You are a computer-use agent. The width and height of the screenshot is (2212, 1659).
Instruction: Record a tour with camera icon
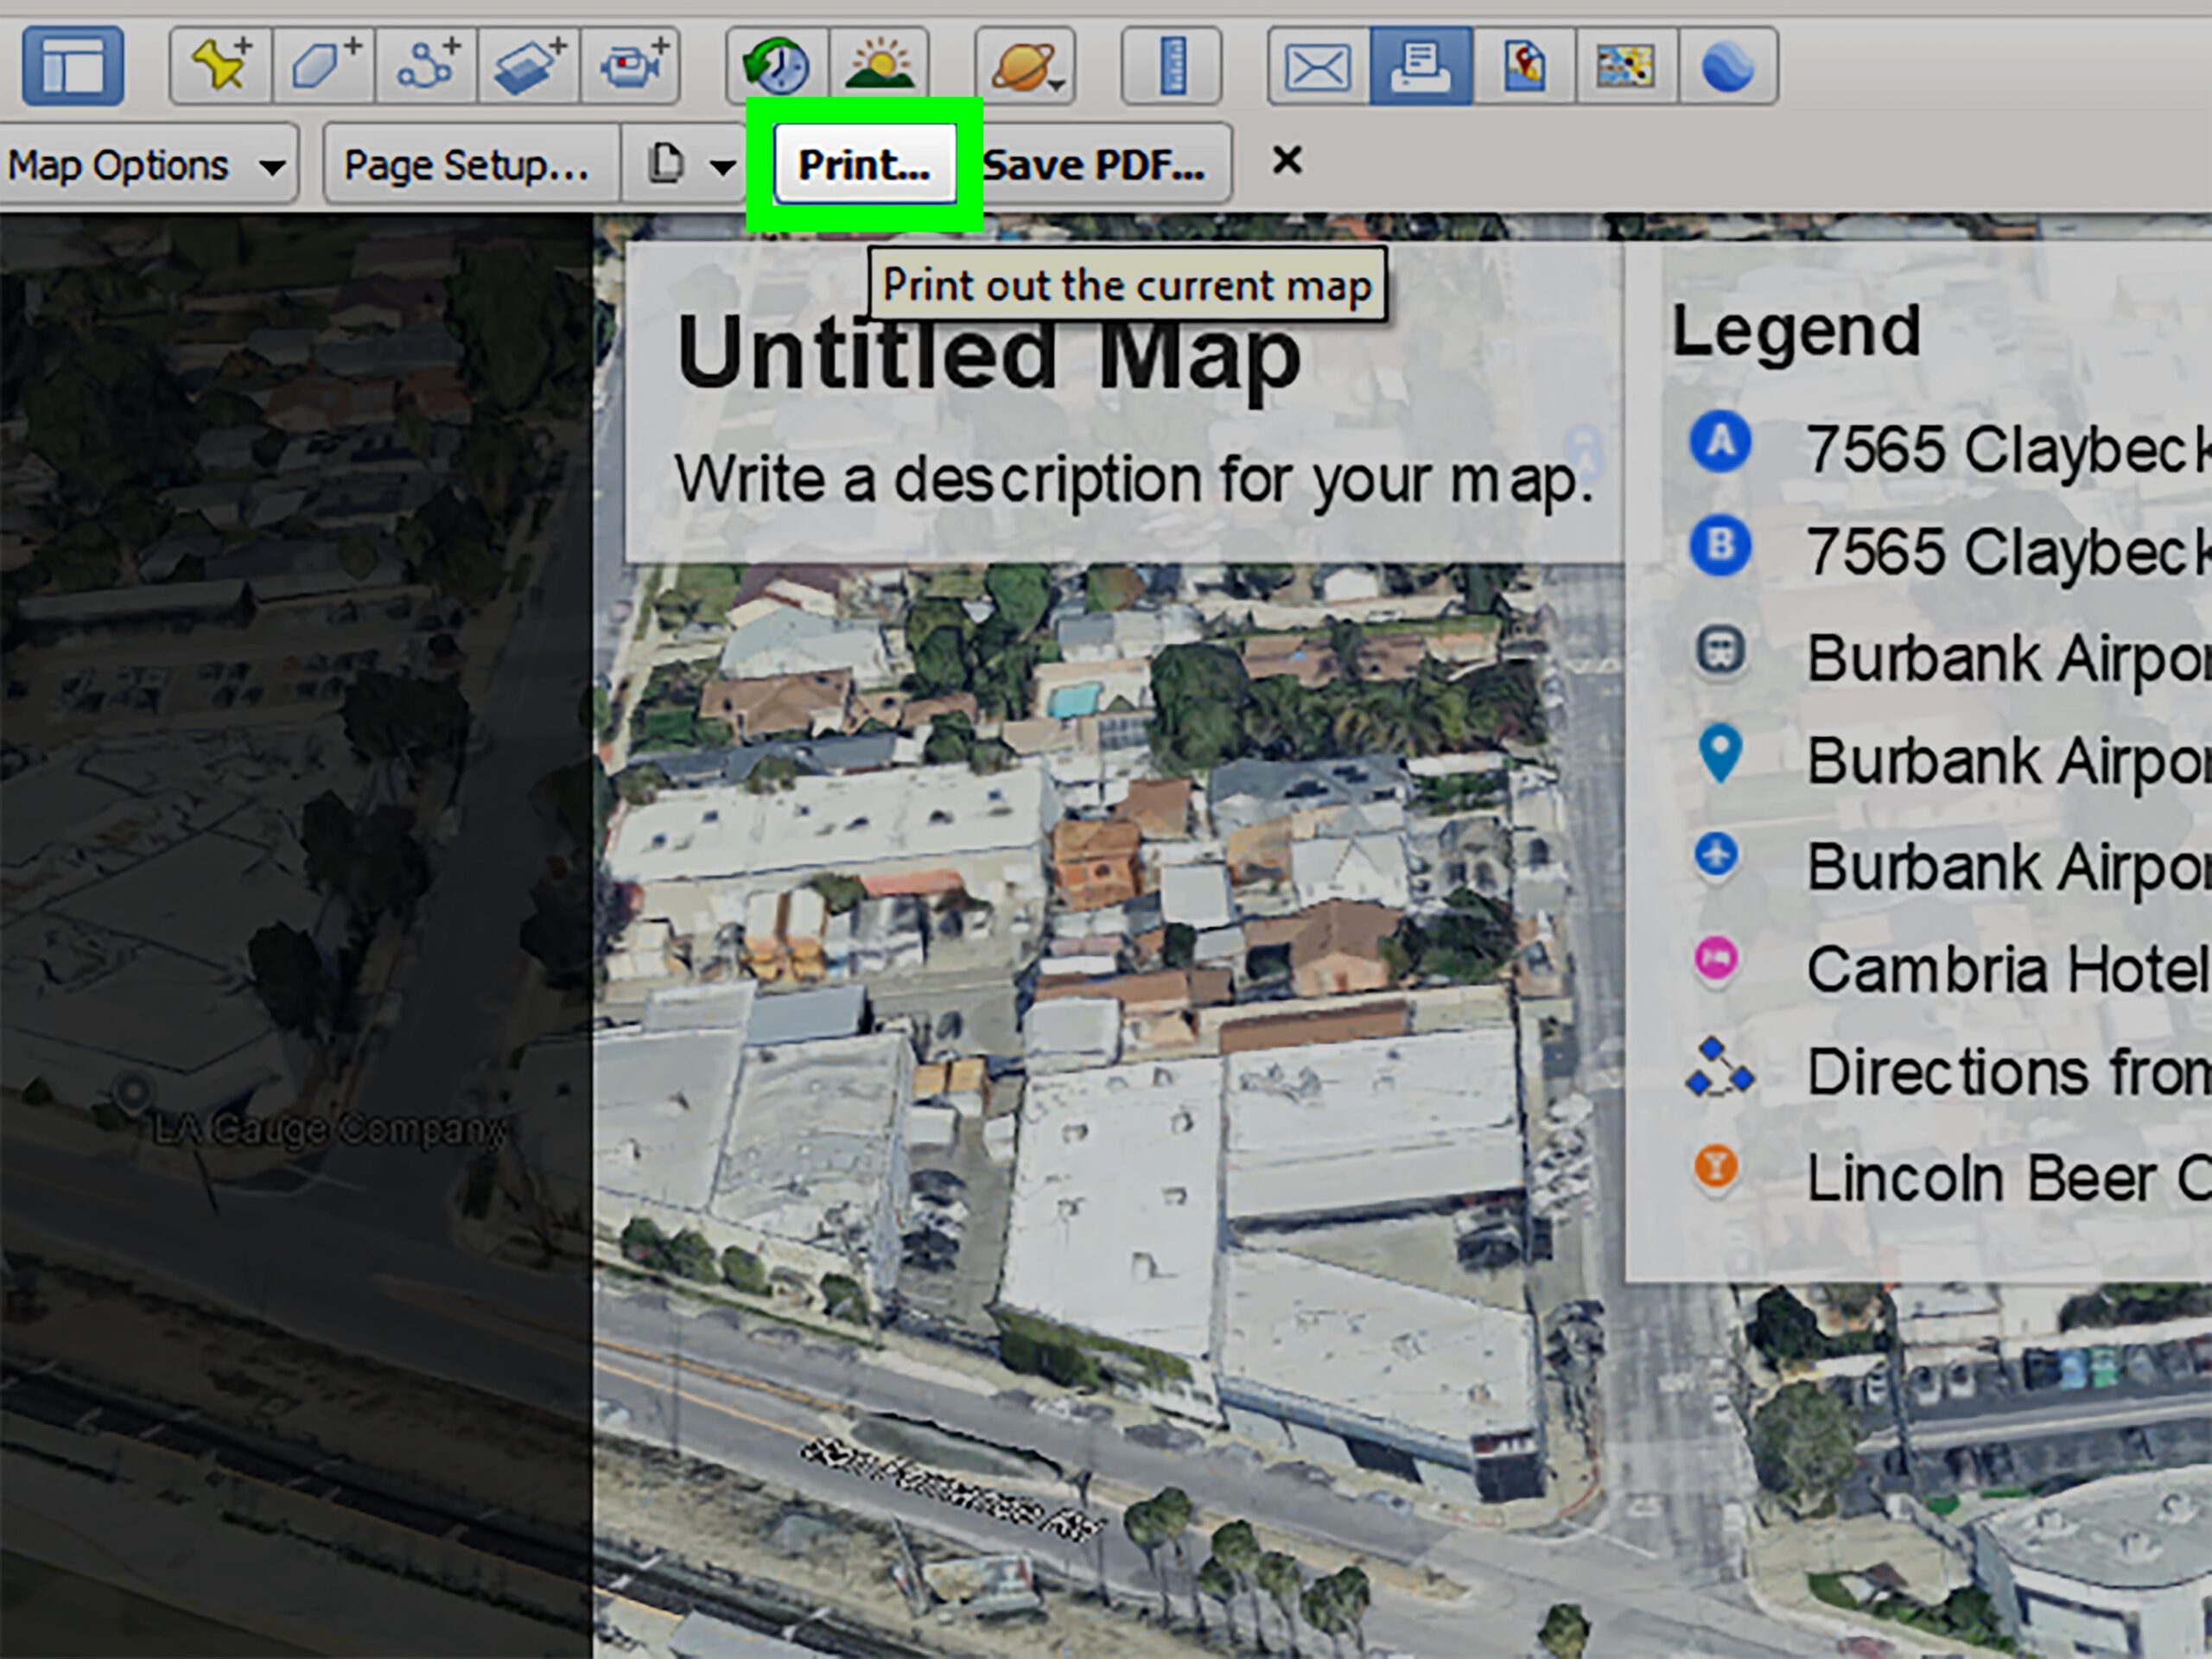tap(631, 66)
